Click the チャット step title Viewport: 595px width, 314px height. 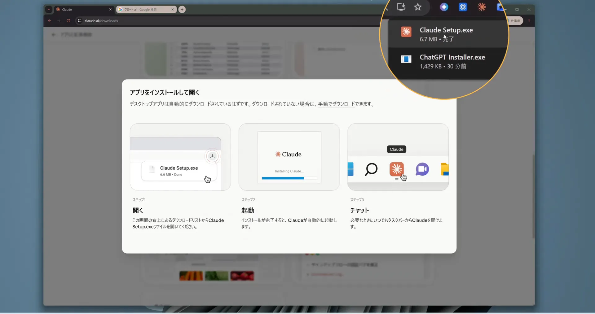(x=359, y=210)
